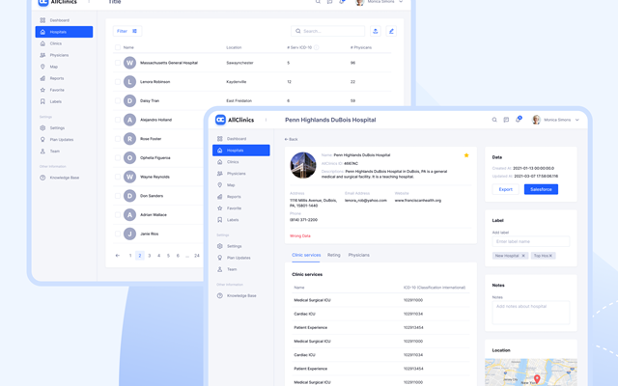Click the Add notes about hospital field
The image size is (618, 386).
tap(530, 313)
